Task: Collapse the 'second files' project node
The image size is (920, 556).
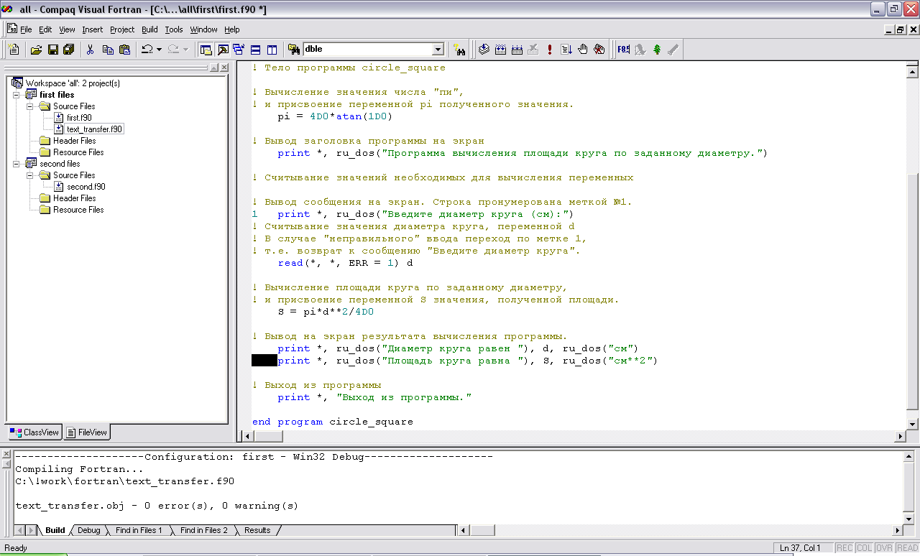Action: click(x=17, y=164)
